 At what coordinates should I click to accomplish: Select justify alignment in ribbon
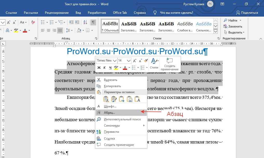click(60, 30)
